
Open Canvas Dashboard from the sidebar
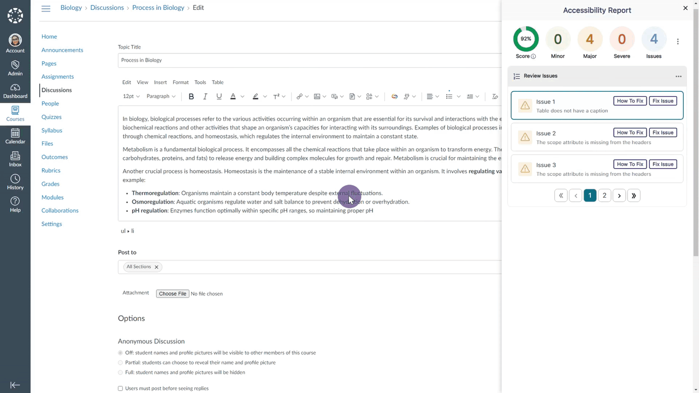tap(15, 91)
